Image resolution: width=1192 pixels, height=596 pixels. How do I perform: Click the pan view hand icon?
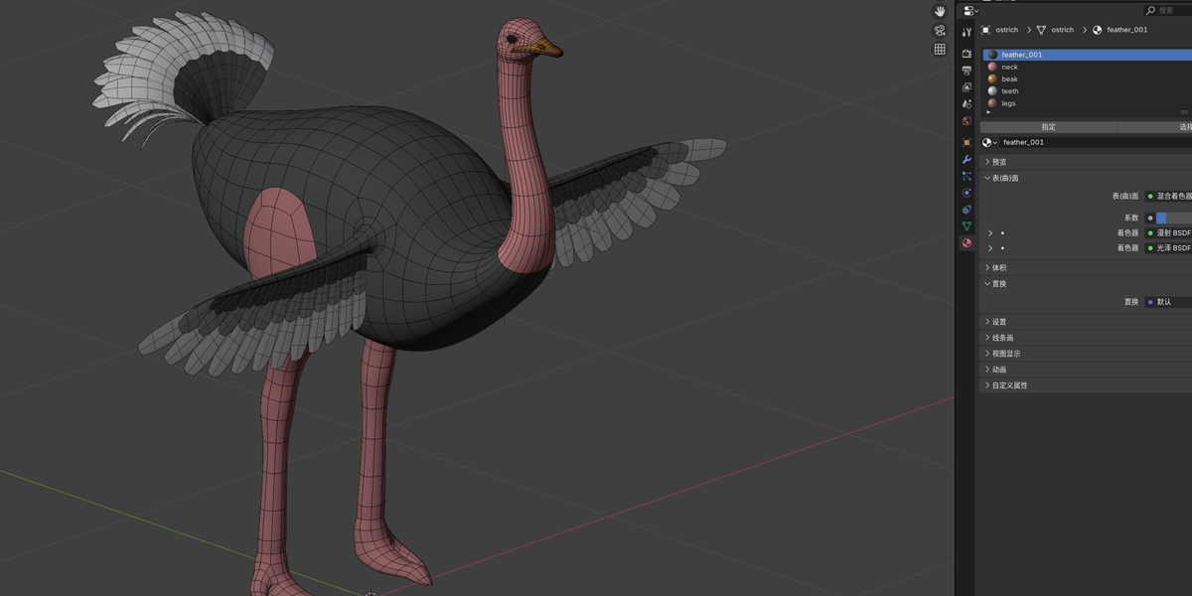[940, 12]
